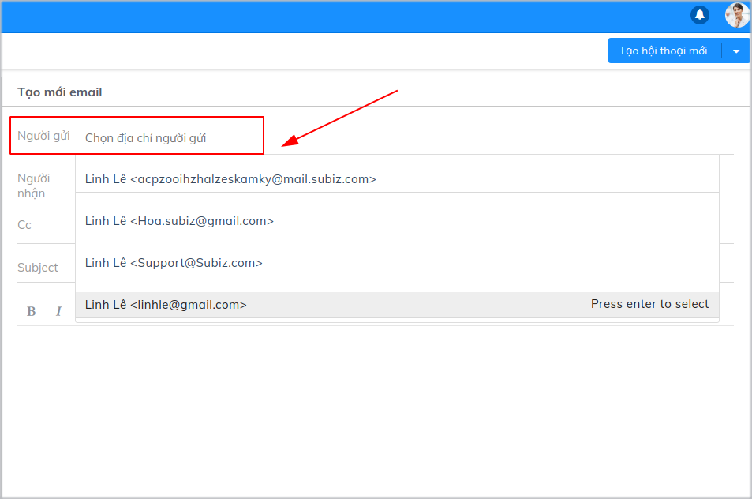752x499 pixels.
Task: Click the 'Cc' field label
Action: point(24,225)
